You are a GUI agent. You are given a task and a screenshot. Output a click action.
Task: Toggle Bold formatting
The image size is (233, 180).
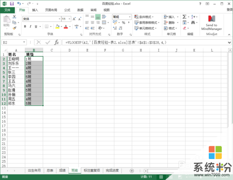tap(25, 27)
